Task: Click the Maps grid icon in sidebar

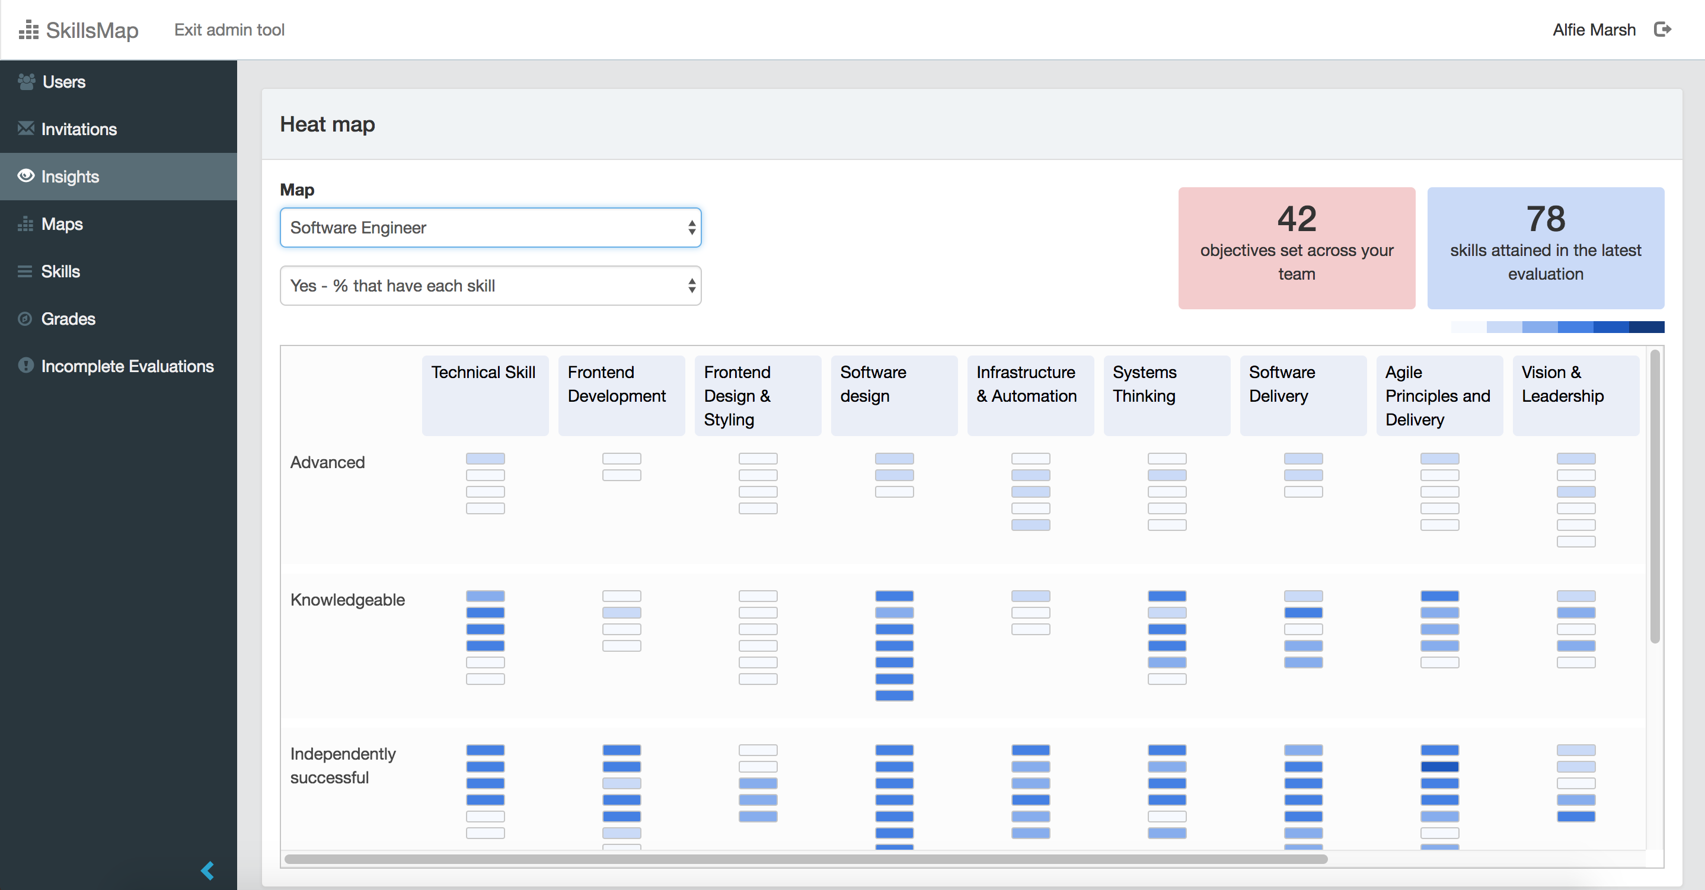Action: [x=25, y=223]
